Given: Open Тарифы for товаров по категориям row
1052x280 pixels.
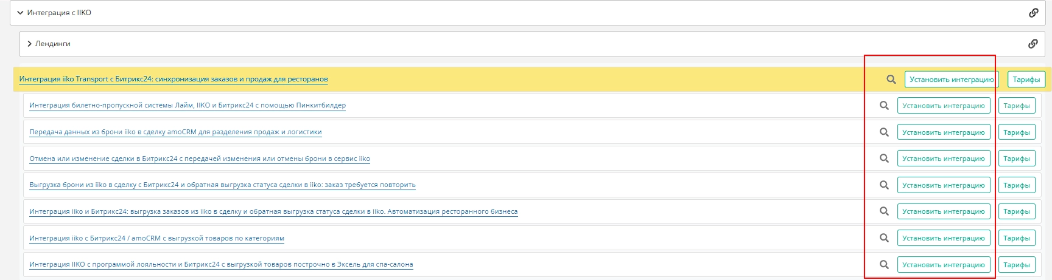Looking at the screenshot, I should point(1016,238).
